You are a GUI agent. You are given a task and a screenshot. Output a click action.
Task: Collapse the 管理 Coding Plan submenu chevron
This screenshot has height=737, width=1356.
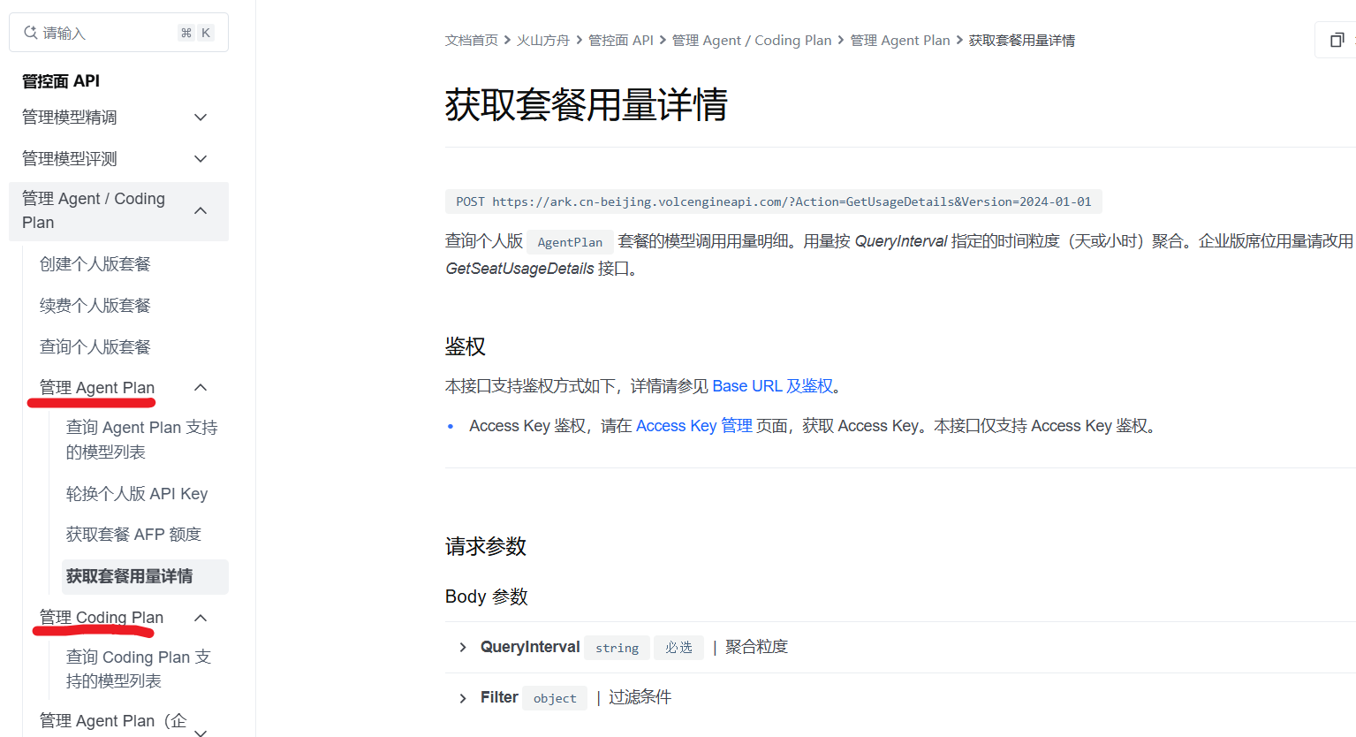coord(201,618)
